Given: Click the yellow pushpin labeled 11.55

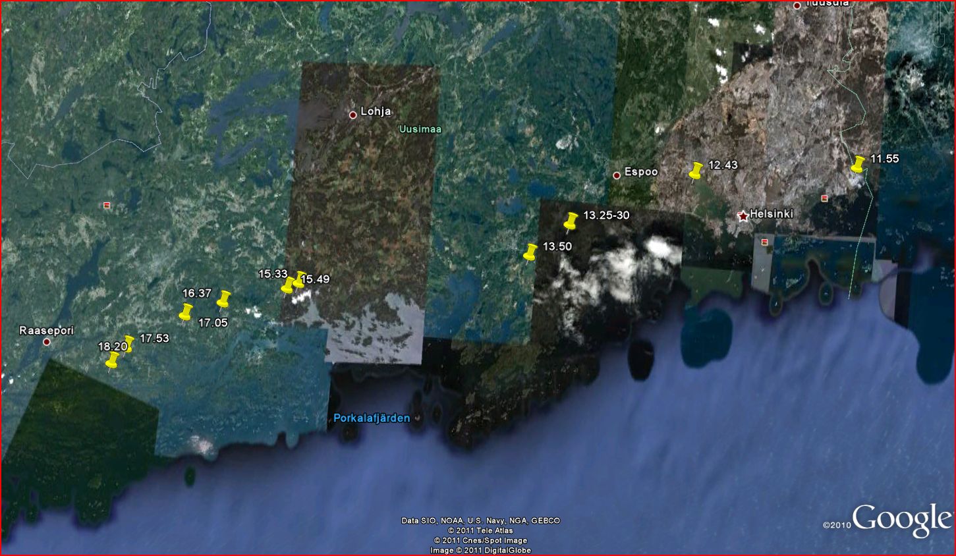Looking at the screenshot, I should click(857, 165).
